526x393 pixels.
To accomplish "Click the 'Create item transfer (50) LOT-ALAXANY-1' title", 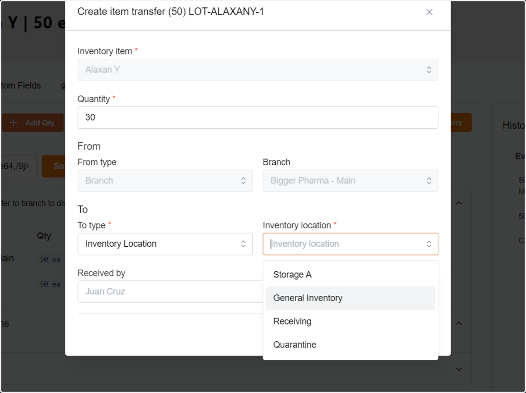I will pyautogui.click(x=171, y=12).
